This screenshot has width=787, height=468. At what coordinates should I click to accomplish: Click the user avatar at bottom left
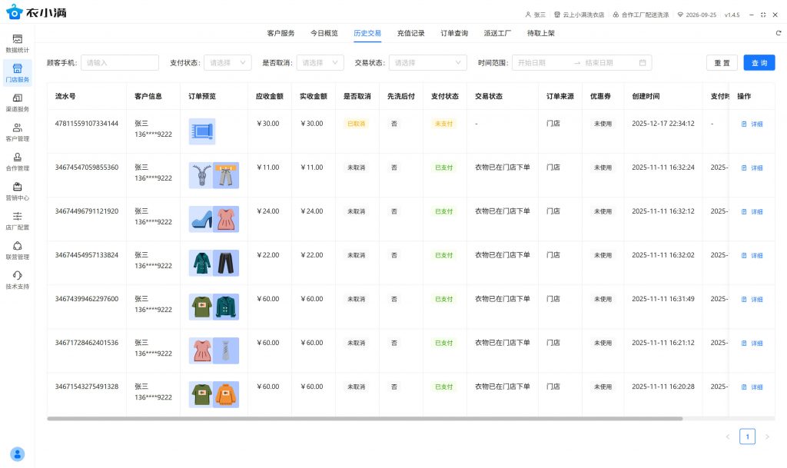point(18,454)
